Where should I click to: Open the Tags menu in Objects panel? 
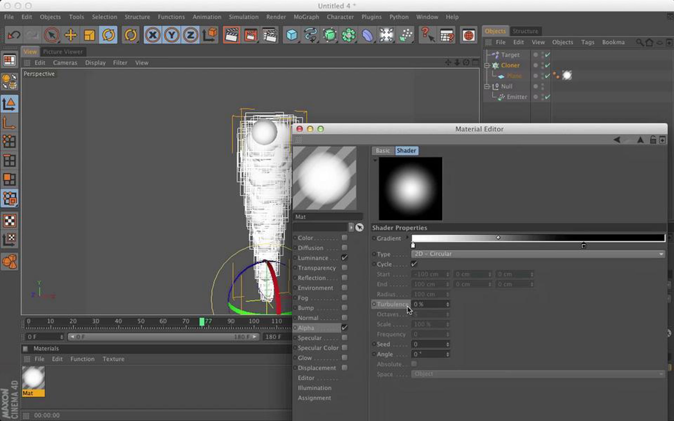[588, 42]
